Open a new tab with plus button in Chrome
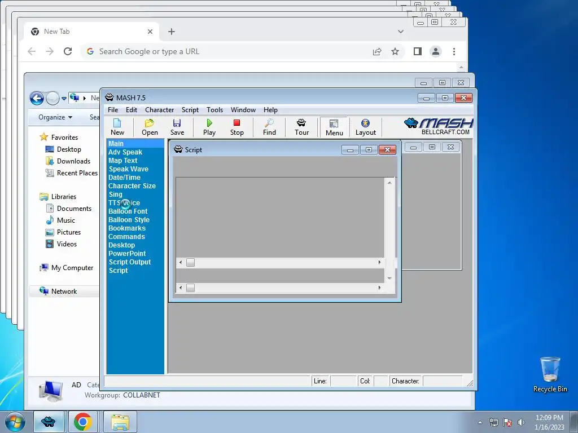Viewport: 578px width, 433px height. pyautogui.click(x=172, y=32)
